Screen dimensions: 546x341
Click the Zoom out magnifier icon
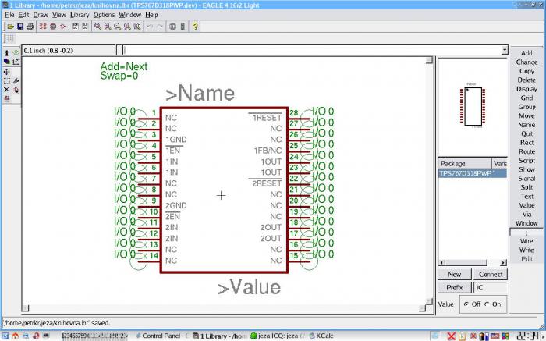click(117, 27)
